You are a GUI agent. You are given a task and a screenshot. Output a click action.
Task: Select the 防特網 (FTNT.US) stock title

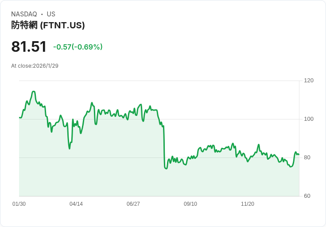(x=48, y=25)
